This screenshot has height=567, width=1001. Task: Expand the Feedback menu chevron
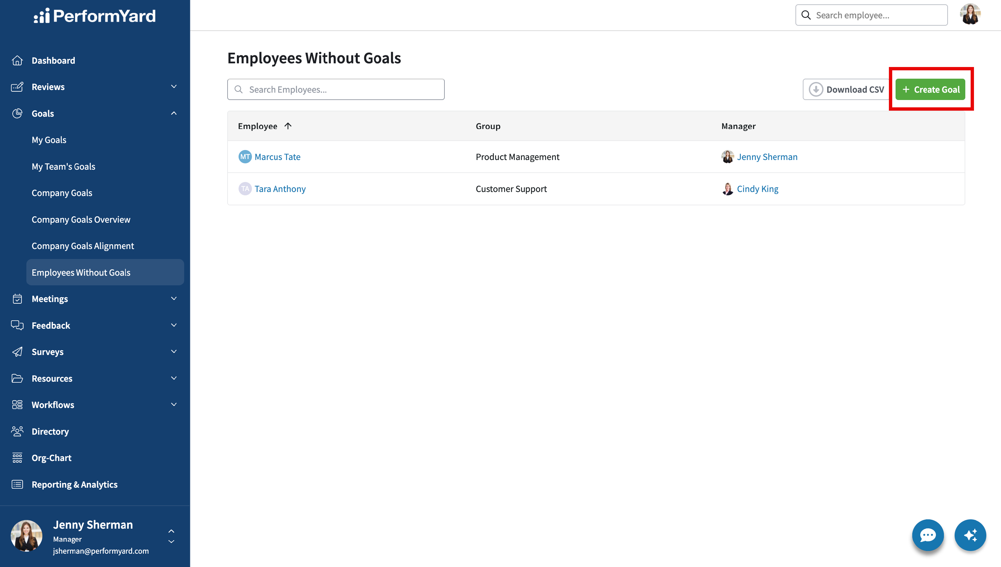point(174,325)
